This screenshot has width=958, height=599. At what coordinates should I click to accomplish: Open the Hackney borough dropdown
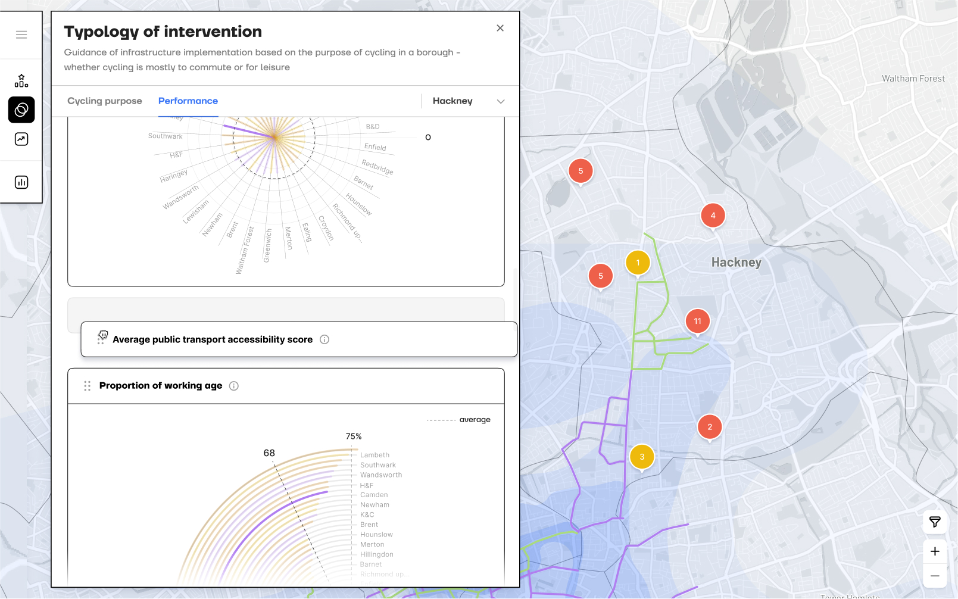coord(467,101)
